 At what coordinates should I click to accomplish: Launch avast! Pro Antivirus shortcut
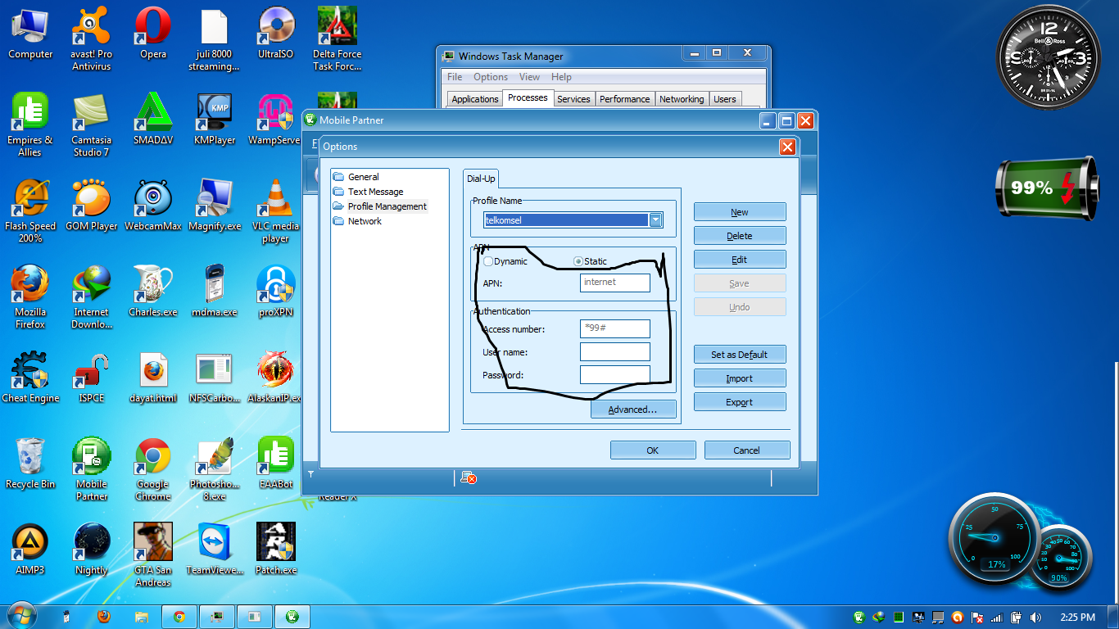(x=92, y=38)
